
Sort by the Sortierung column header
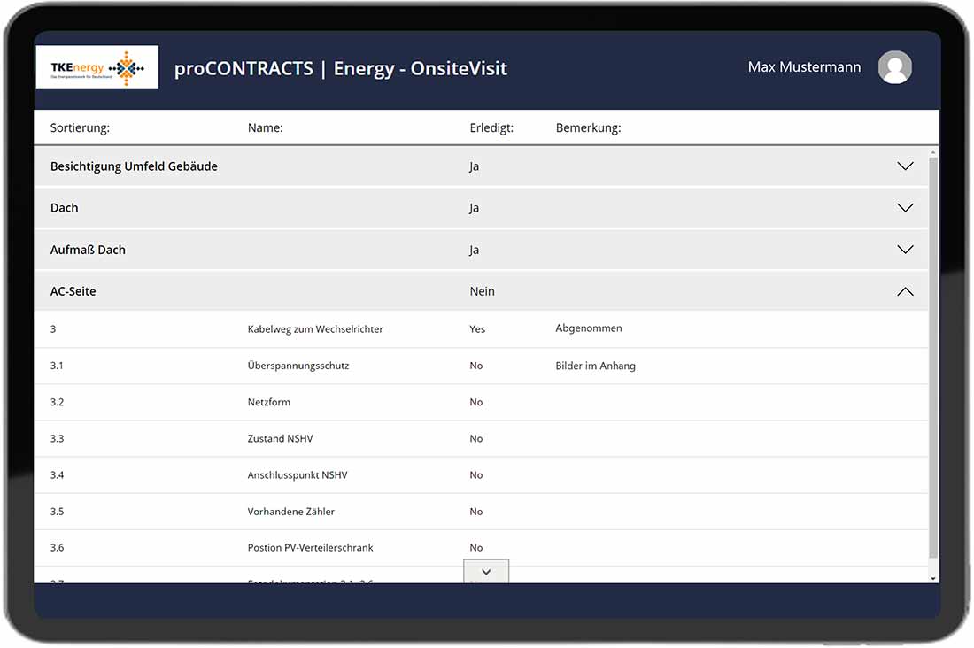pos(80,128)
